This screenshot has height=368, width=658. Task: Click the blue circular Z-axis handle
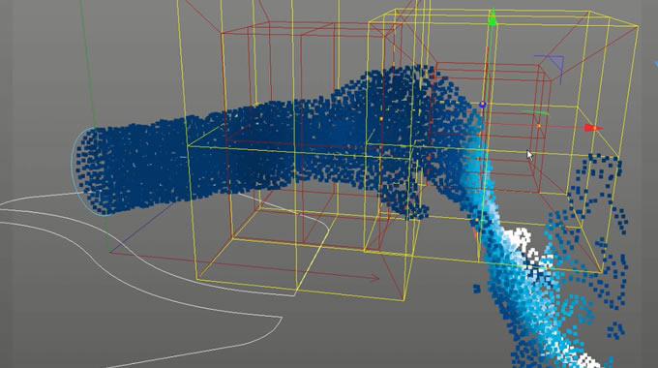483,105
